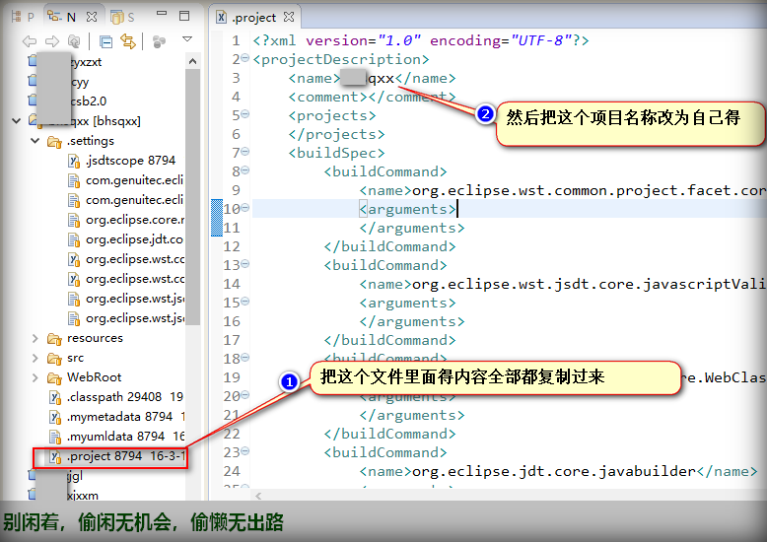The height and width of the screenshot is (542, 767).
Task: Fold the buildCommand element at line 13
Action: point(245,264)
